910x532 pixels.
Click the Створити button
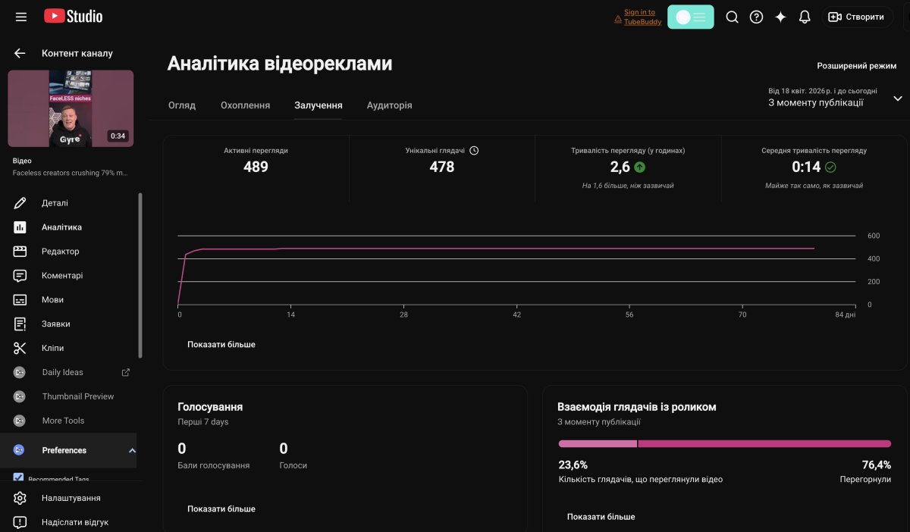[858, 17]
